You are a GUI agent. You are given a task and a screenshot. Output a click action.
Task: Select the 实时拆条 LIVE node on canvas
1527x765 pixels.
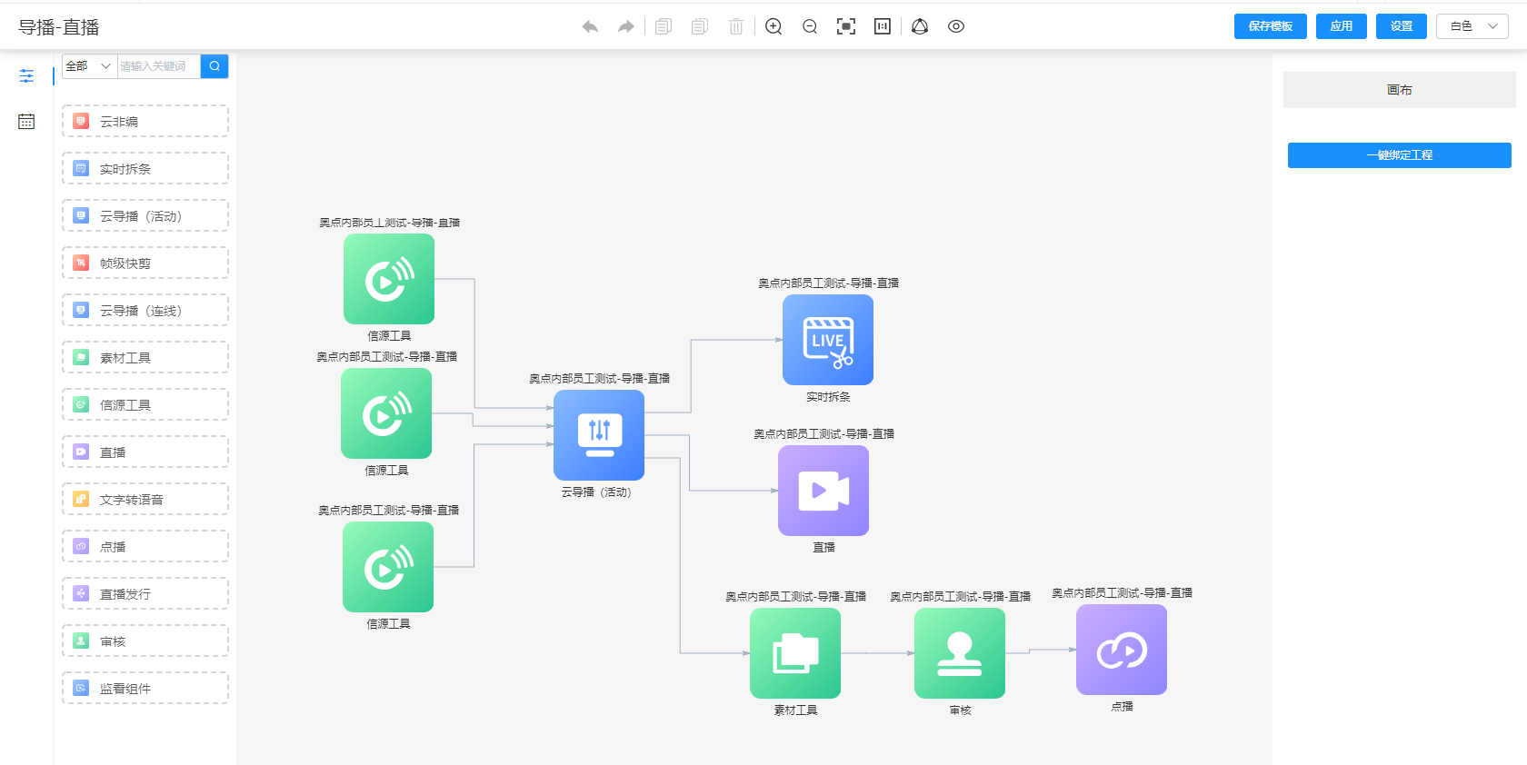(x=828, y=340)
